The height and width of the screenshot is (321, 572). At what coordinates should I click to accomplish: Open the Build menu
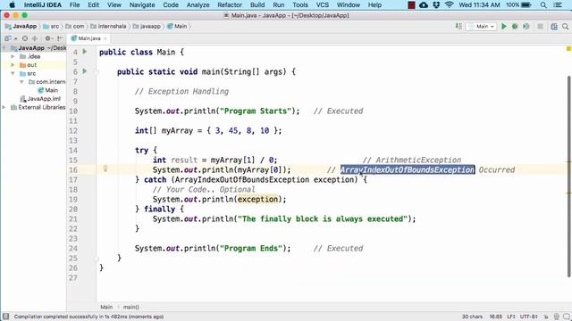click(257, 5)
